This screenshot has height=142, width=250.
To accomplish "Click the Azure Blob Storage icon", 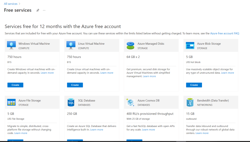I will pyautogui.click(x=190, y=45).
